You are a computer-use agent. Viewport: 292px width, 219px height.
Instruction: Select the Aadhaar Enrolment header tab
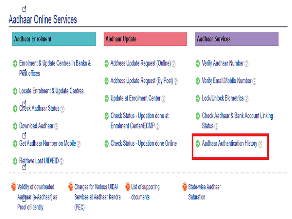pyautogui.click(x=54, y=39)
